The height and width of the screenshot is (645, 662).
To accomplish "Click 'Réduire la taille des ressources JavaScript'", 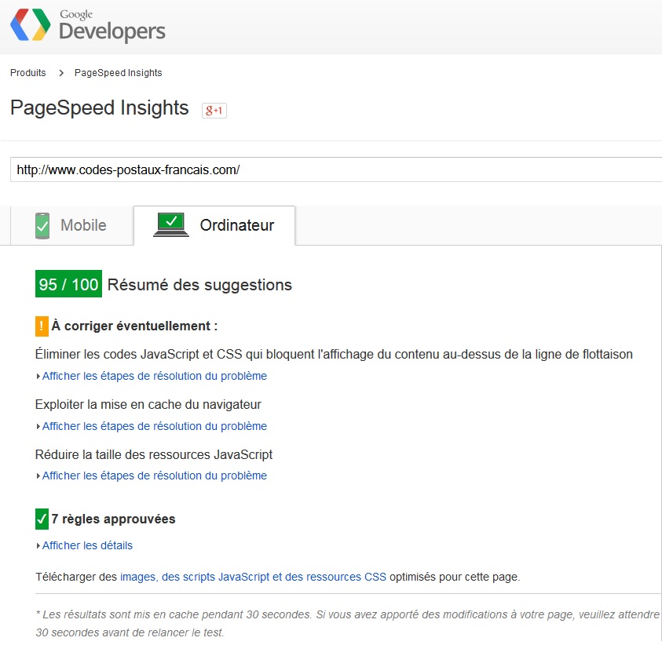I will (154, 454).
